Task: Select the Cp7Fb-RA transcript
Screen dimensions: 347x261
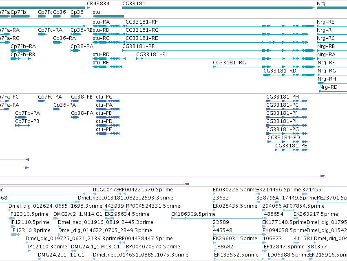Action: (20, 50)
